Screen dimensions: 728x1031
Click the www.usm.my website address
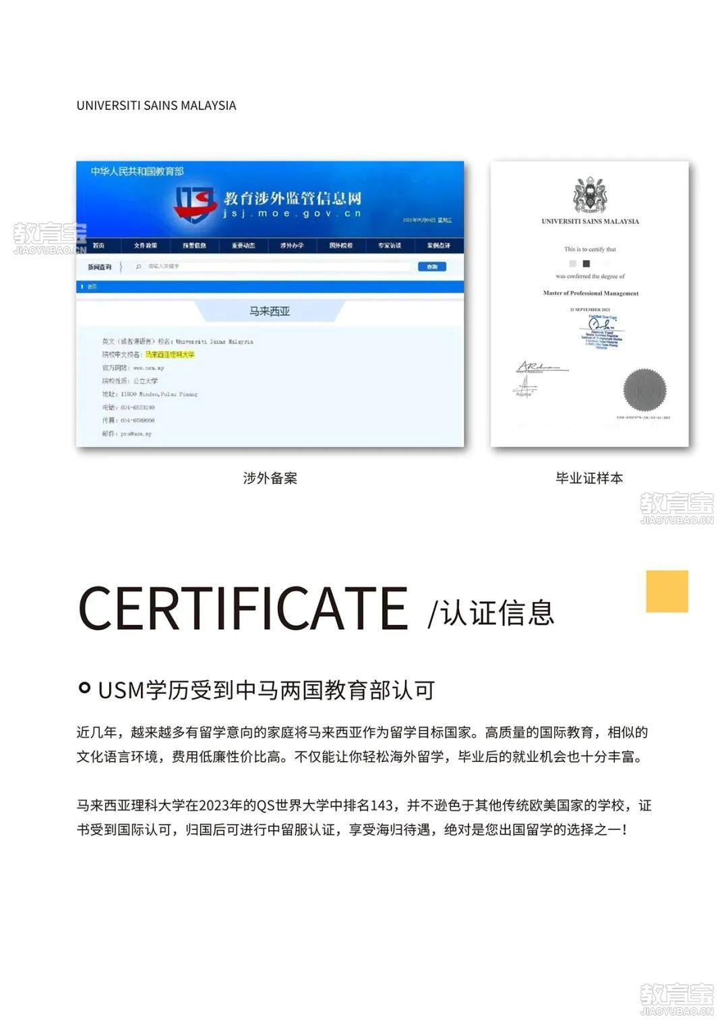[x=148, y=368]
